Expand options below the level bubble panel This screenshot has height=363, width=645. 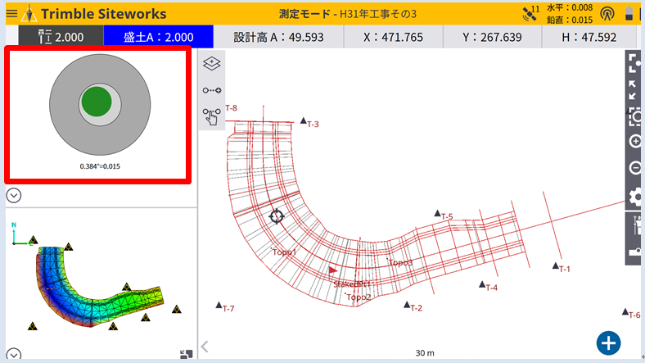pos(14,195)
